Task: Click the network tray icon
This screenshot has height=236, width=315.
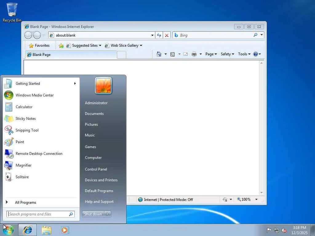Action: click(x=277, y=230)
